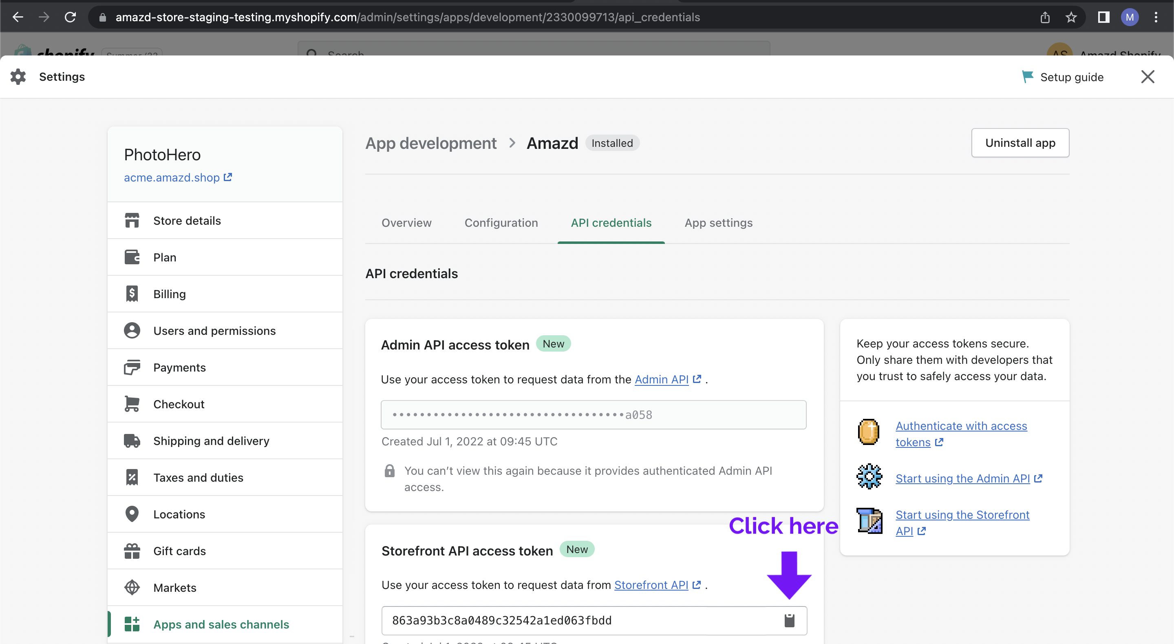Click the site lock icon in address bar
The image size is (1174, 644).
click(103, 17)
